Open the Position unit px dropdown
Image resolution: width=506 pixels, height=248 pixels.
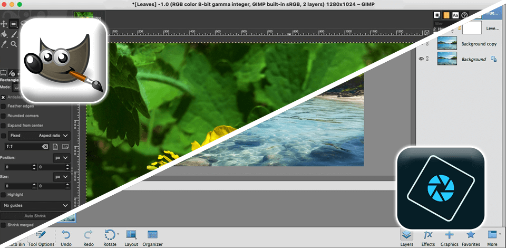tap(61, 158)
